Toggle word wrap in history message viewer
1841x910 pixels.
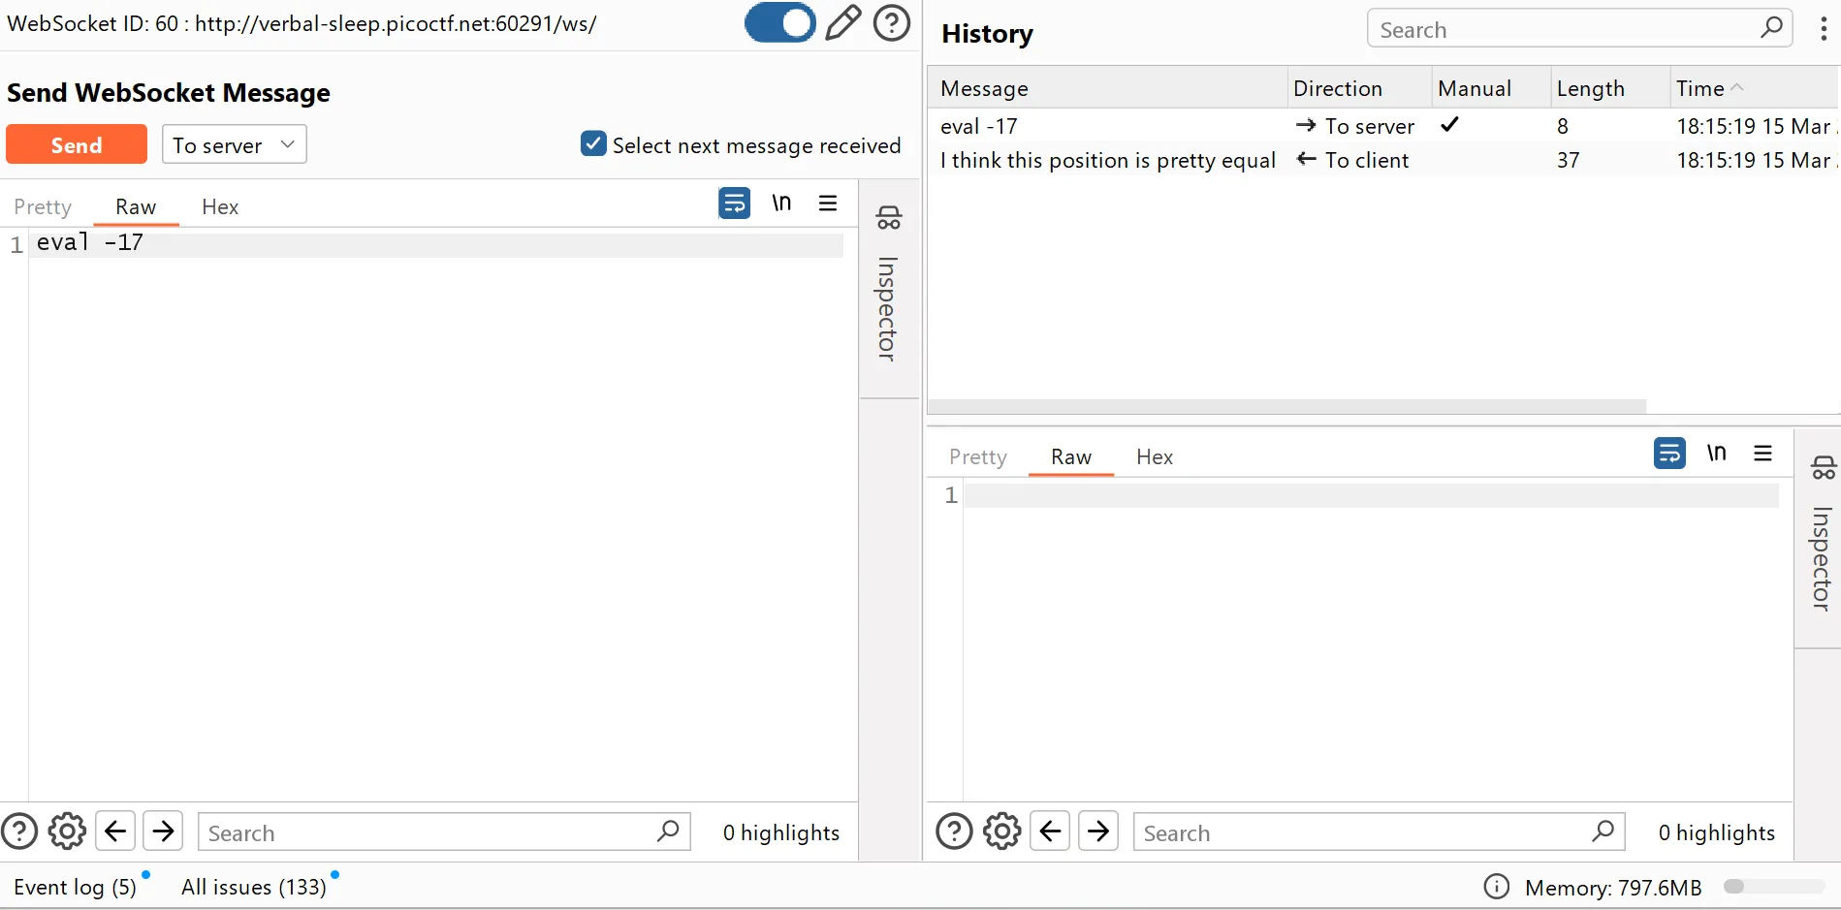[x=1668, y=454]
